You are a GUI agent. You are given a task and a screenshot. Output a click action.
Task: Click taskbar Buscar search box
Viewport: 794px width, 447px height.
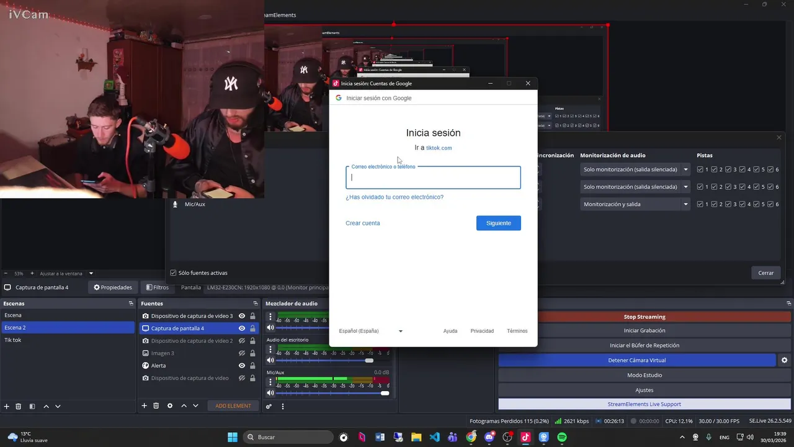tap(288, 437)
